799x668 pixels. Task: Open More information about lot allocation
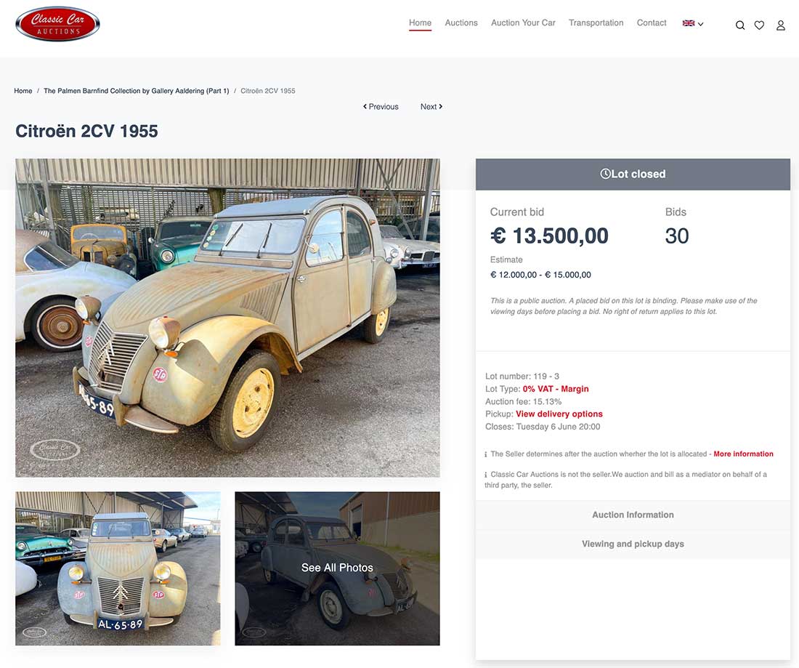743,454
